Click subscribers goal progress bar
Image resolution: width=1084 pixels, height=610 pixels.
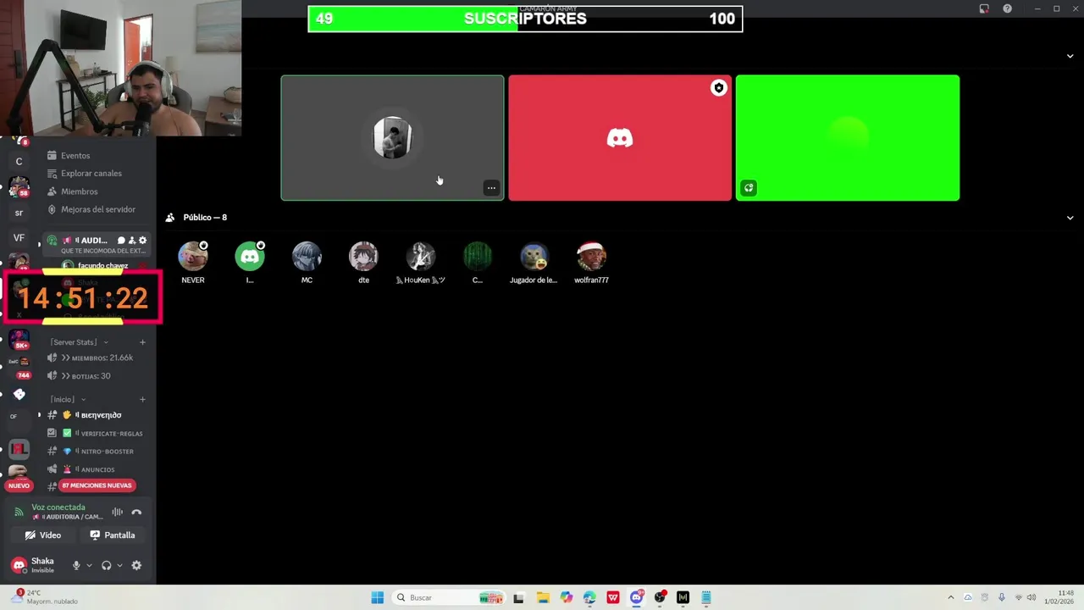[x=525, y=19]
